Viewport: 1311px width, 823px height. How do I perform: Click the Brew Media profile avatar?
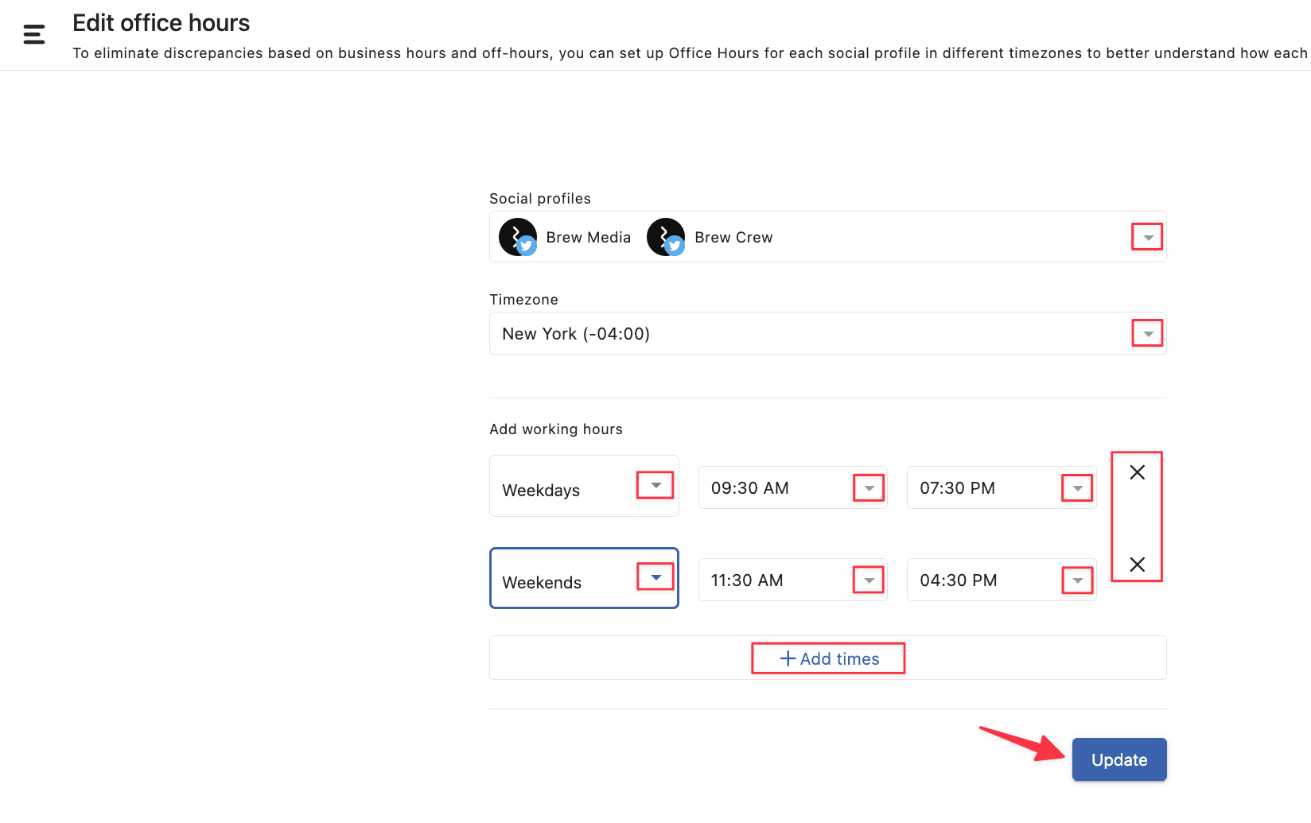pos(517,237)
